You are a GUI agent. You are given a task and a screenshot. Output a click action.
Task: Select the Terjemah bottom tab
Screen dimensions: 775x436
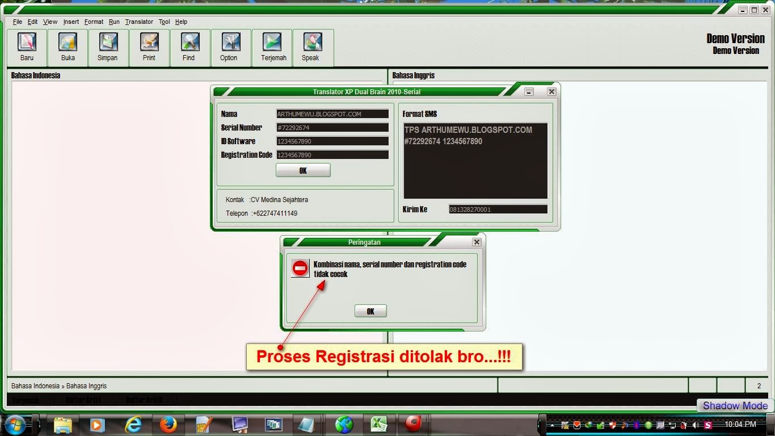pyautogui.click(x=26, y=400)
